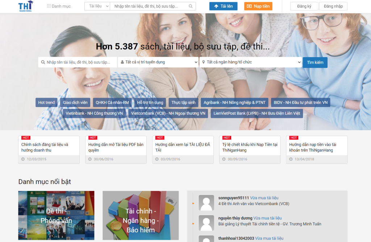371x242 pixels.
Task: Select the Giao dịch viên tag
Action: point(75,102)
